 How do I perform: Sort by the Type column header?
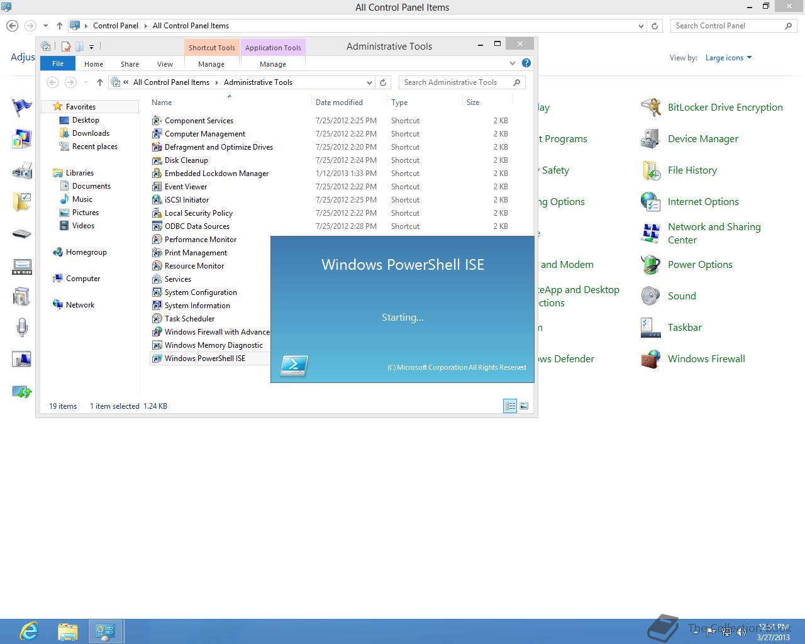[x=425, y=102]
